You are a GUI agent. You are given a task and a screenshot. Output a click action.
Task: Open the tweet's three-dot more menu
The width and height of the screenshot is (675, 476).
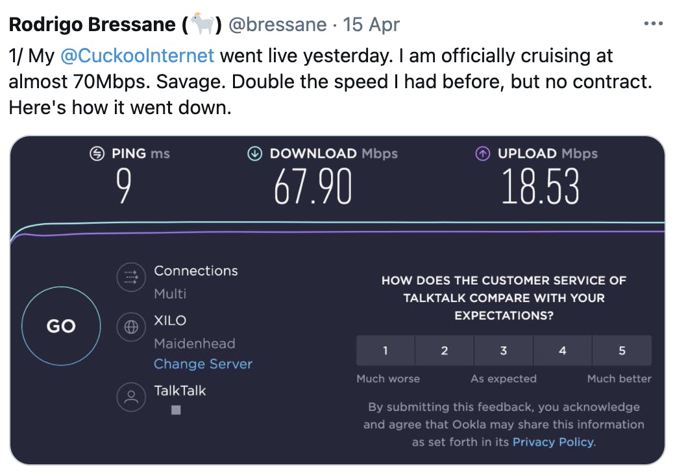coord(653,23)
